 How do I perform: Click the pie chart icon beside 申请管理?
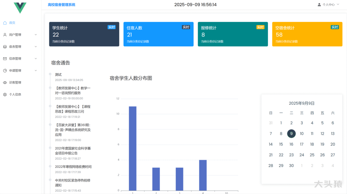[x=5, y=70]
